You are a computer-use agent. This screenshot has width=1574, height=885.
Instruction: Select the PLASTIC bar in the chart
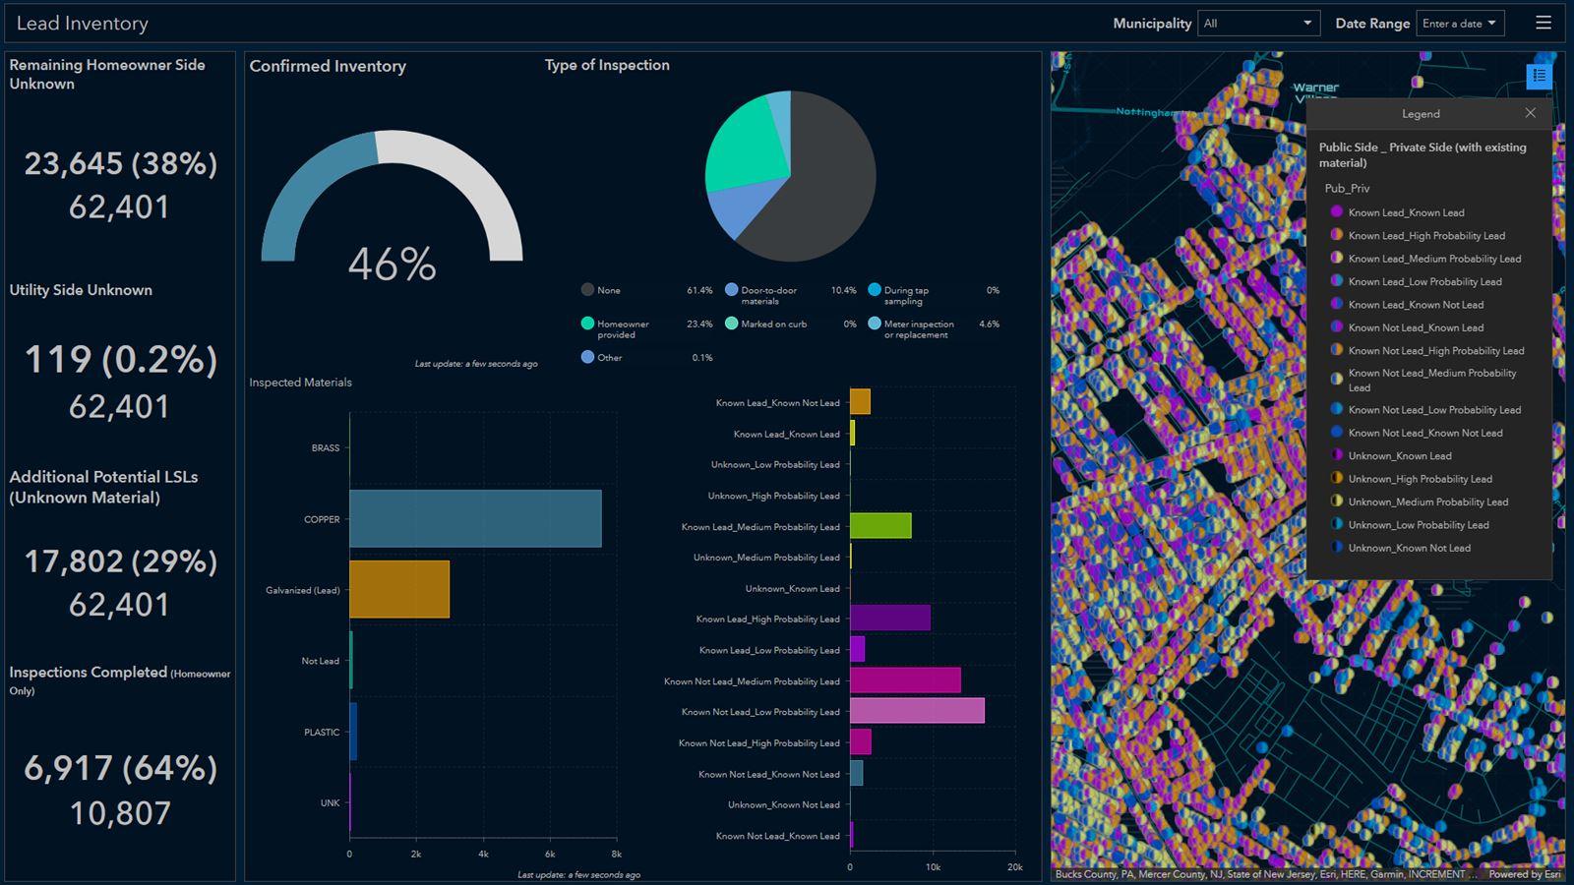[x=353, y=732]
